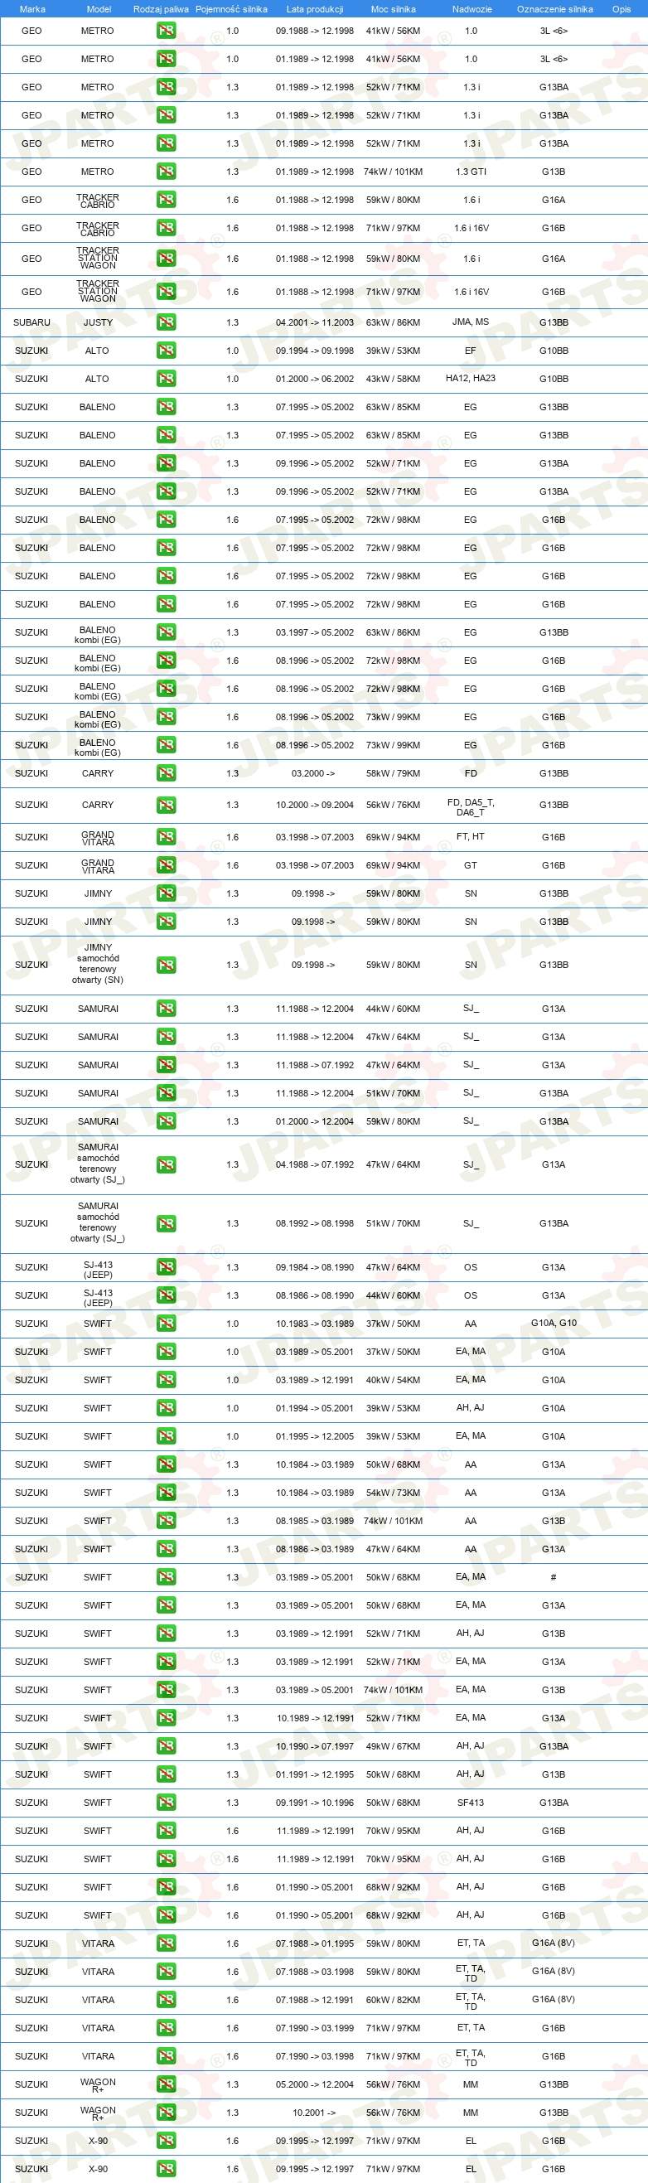This screenshot has width=648, height=2183.
Task: Click the JUSTY model cell
Action: [98, 322]
